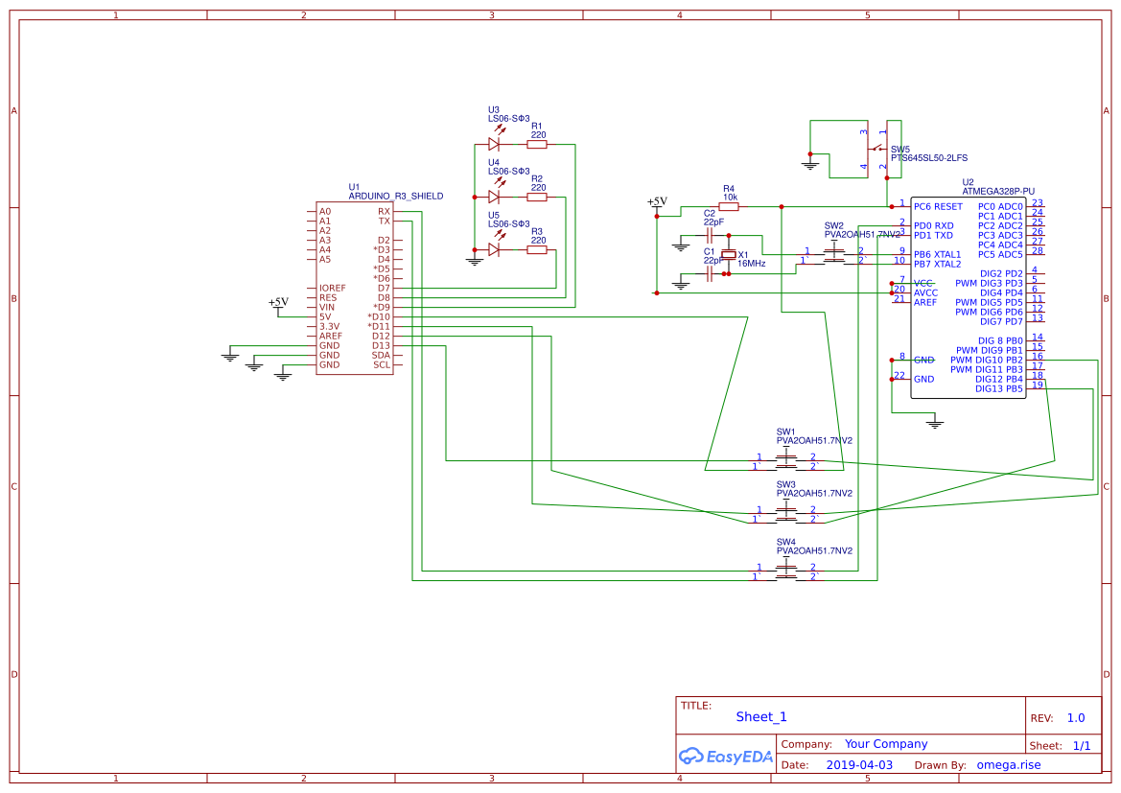Click the Sheet_1 title text

(x=759, y=716)
